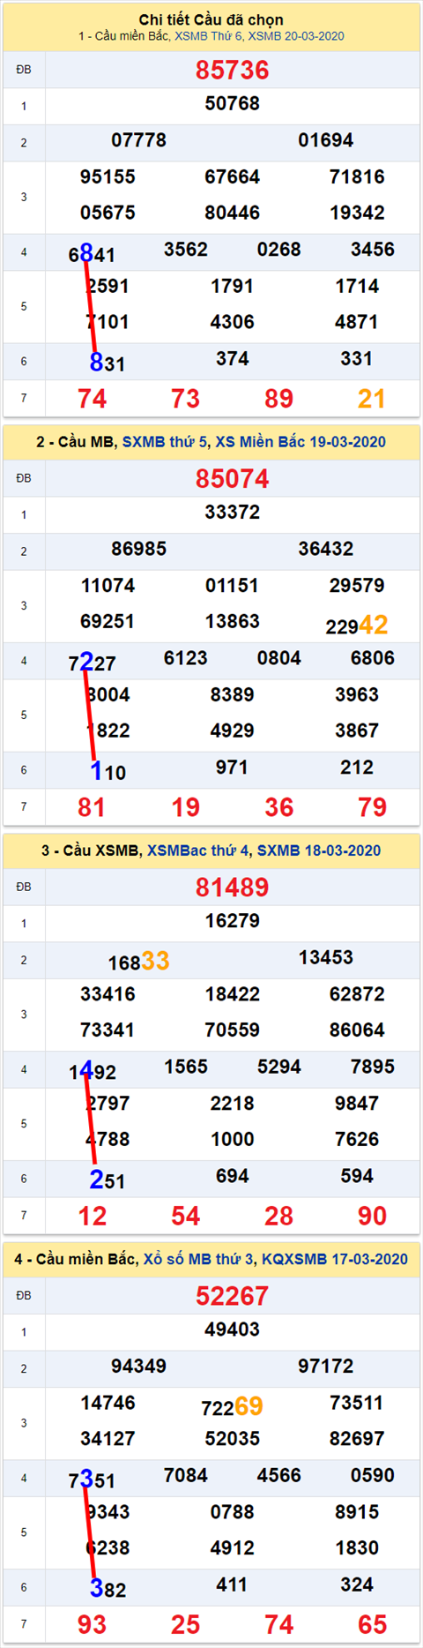Select seventh prize number 65
This screenshot has height=1648, width=423.
(372, 1624)
